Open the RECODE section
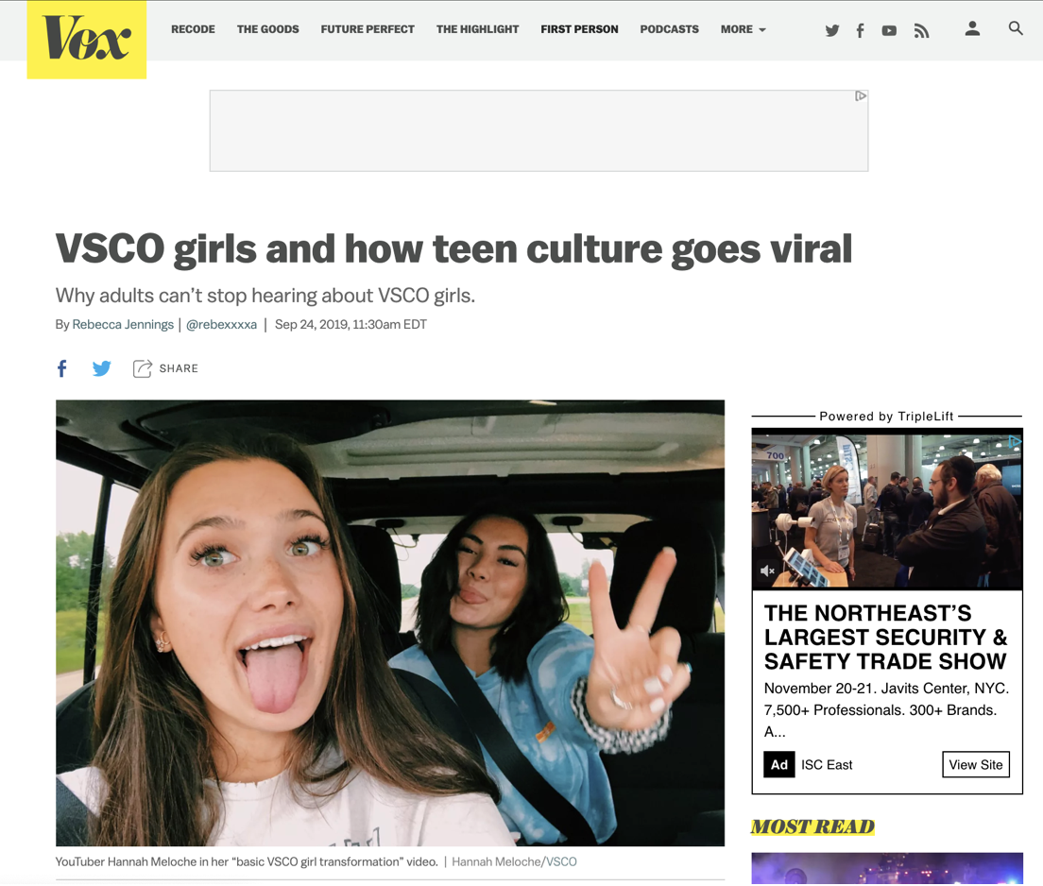 coord(193,29)
